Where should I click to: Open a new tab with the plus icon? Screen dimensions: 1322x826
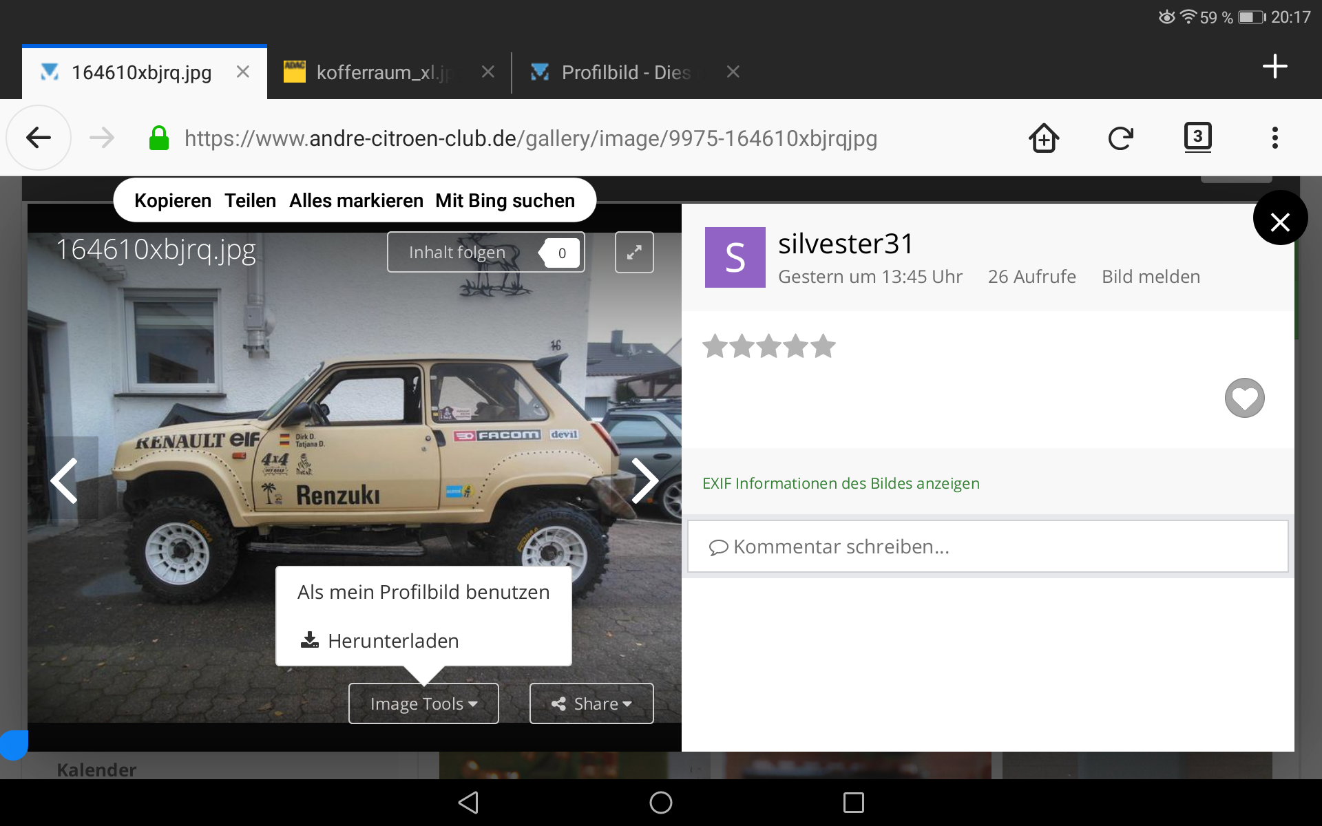pyautogui.click(x=1275, y=67)
